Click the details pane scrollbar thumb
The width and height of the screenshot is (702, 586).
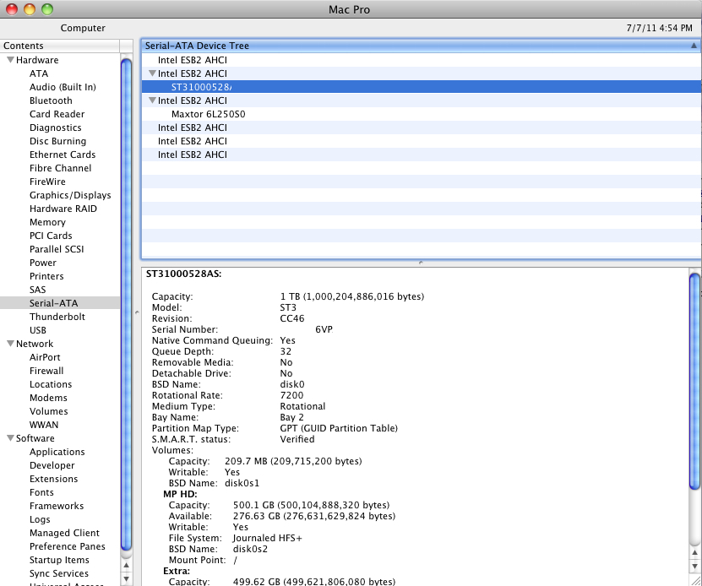pyautogui.click(x=695, y=382)
